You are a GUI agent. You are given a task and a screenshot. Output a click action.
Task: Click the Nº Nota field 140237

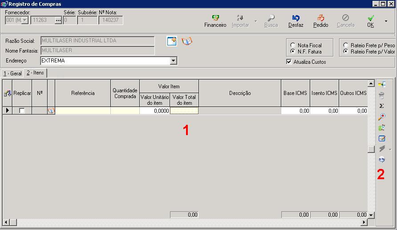[x=111, y=20]
